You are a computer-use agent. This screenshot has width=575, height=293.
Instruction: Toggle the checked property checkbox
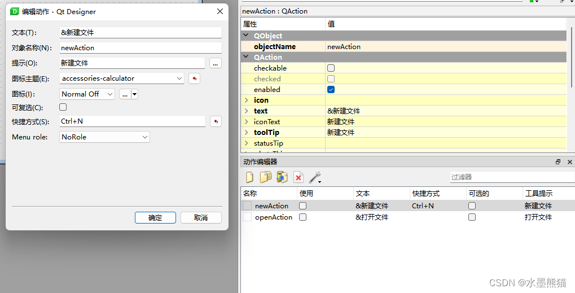click(331, 79)
